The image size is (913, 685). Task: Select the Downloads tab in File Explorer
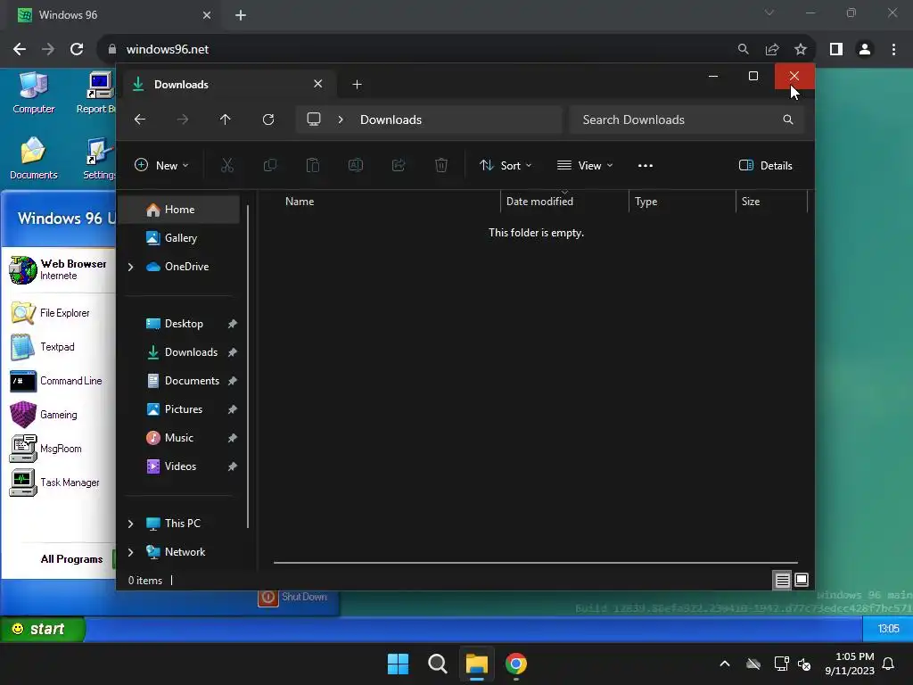227,85
